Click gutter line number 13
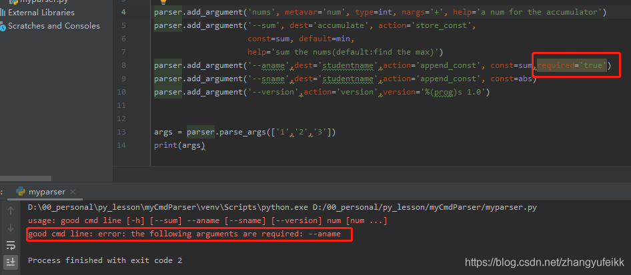Viewport: 631px width, 275px height. point(121,132)
